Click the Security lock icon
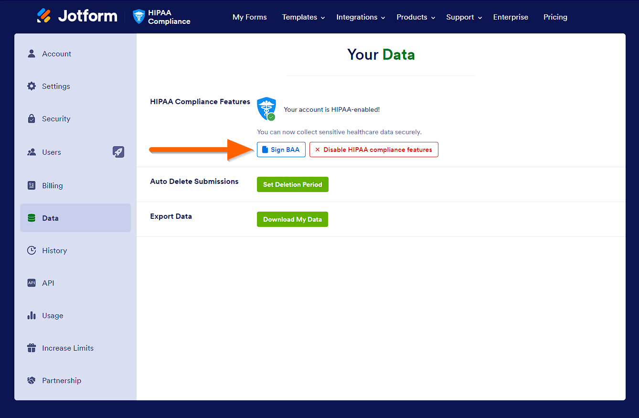 click(32, 118)
